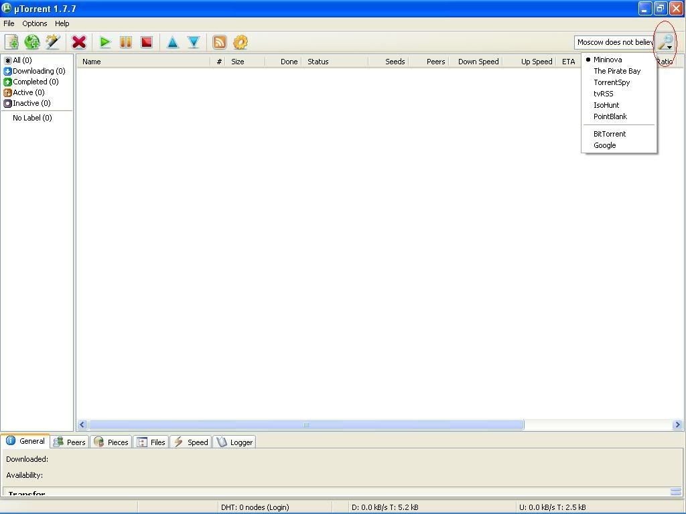The width and height of the screenshot is (686, 514).
Task: Open the RSS Downloader icon
Action: [x=219, y=42]
